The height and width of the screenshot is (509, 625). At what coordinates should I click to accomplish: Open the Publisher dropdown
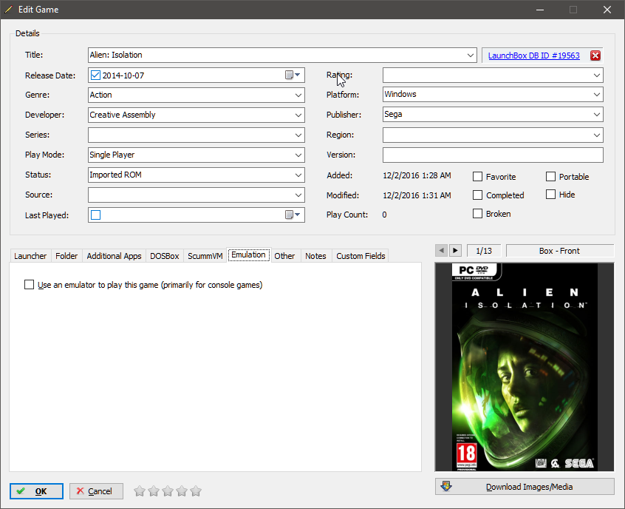point(597,115)
